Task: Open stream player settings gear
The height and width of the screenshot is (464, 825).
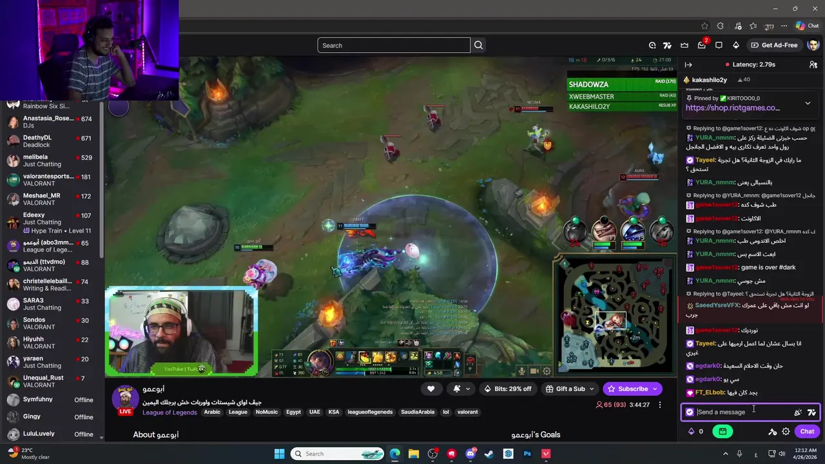Action: click(547, 371)
